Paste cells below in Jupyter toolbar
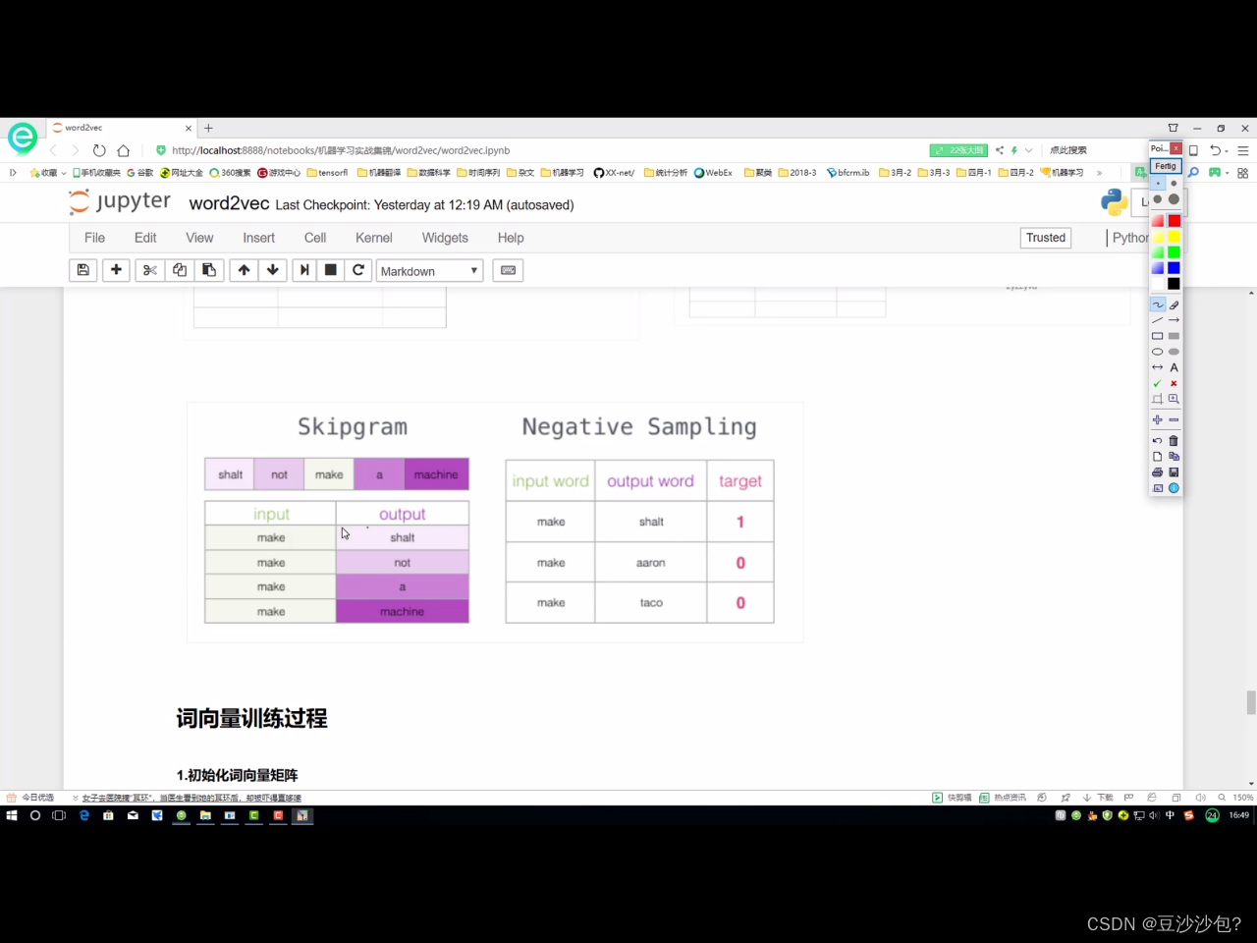This screenshot has width=1257, height=943. pyautogui.click(x=209, y=270)
